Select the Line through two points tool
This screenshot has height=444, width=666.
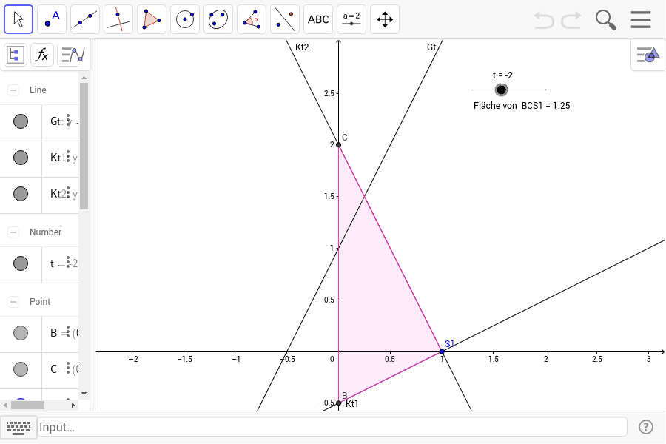[x=85, y=19]
